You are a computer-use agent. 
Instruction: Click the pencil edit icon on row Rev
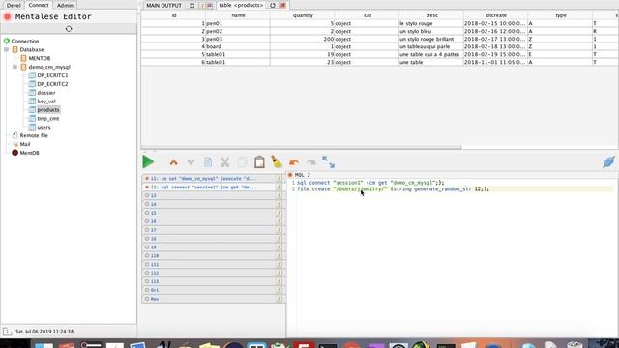click(x=280, y=299)
